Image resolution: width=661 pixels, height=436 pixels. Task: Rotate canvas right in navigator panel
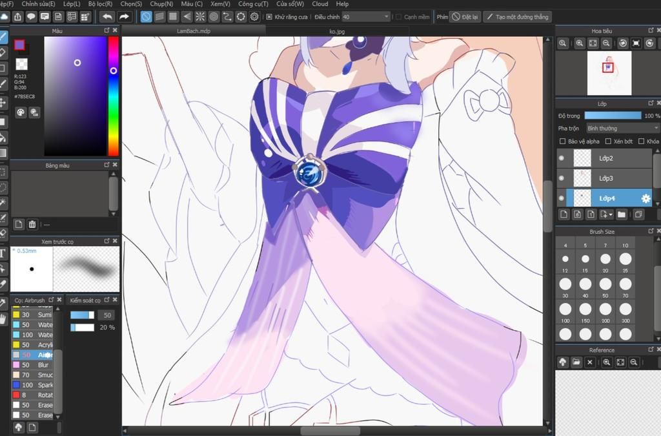[x=649, y=43]
